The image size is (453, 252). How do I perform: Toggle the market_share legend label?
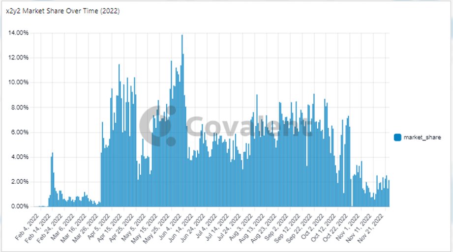pyautogui.click(x=422, y=138)
